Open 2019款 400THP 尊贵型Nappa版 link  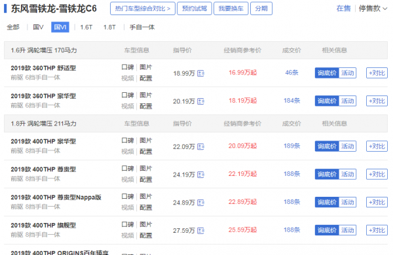tap(56, 197)
